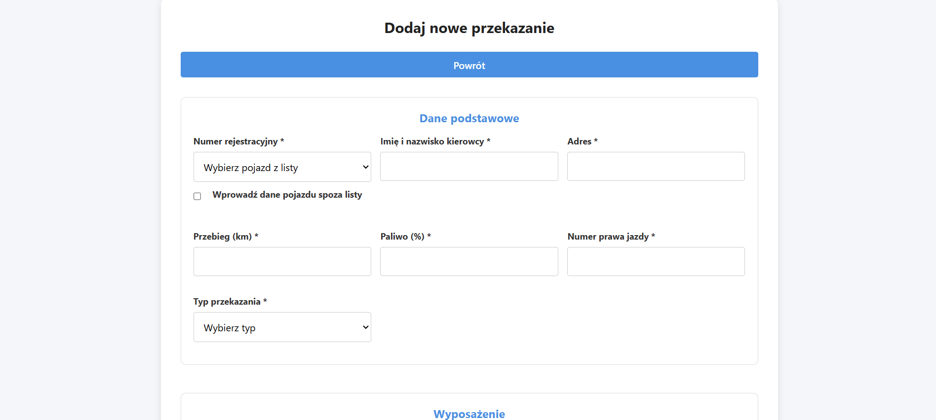Select the Przebieg (km) input field
The image size is (936, 420).
tap(282, 262)
